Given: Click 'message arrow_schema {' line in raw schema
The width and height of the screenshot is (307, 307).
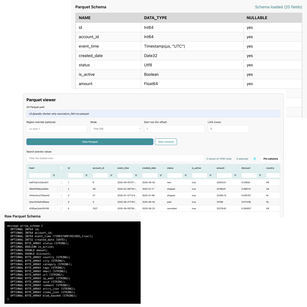Looking at the screenshot, I should pos(25,226).
